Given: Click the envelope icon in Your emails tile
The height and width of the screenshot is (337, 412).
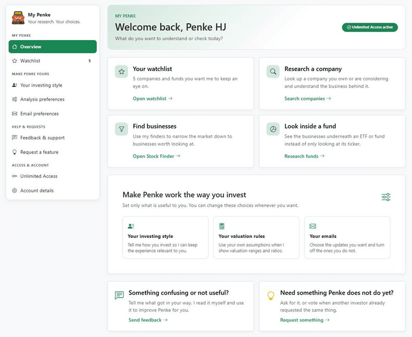Looking at the screenshot, I should (313, 226).
